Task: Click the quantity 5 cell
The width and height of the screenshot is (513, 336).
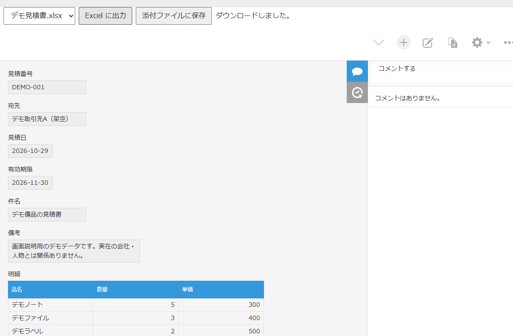Action: [136, 305]
